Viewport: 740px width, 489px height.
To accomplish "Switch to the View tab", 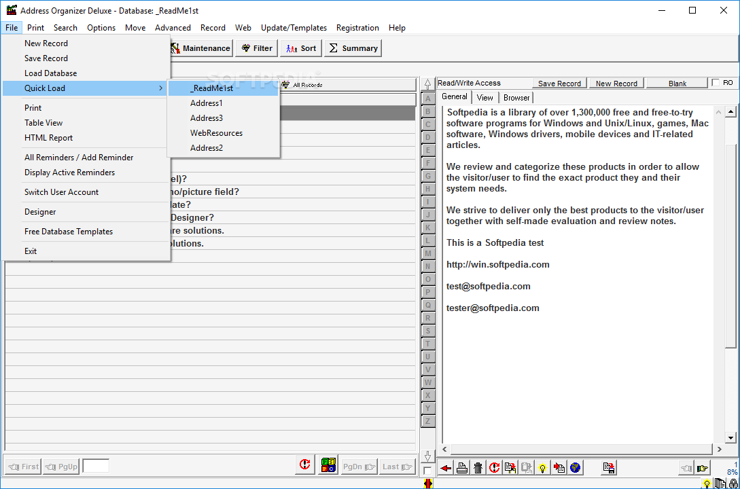I will pyautogui.click(x=484, y=98).
